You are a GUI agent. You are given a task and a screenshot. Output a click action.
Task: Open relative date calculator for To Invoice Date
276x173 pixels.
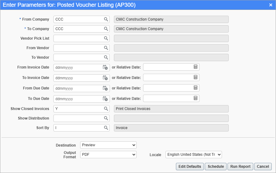point(195,77)
